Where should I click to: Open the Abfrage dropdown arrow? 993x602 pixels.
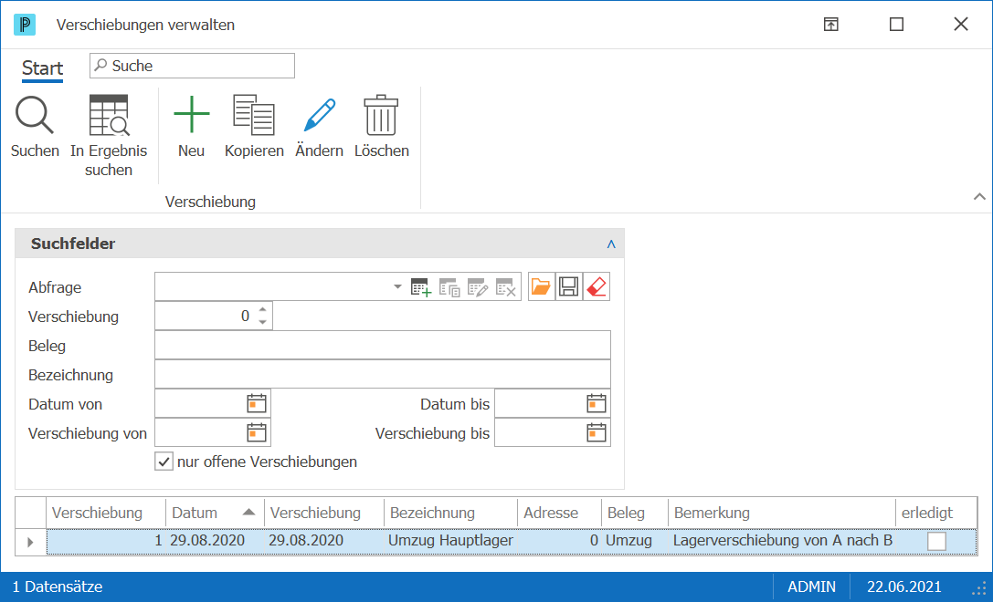(x=397, y=286)
